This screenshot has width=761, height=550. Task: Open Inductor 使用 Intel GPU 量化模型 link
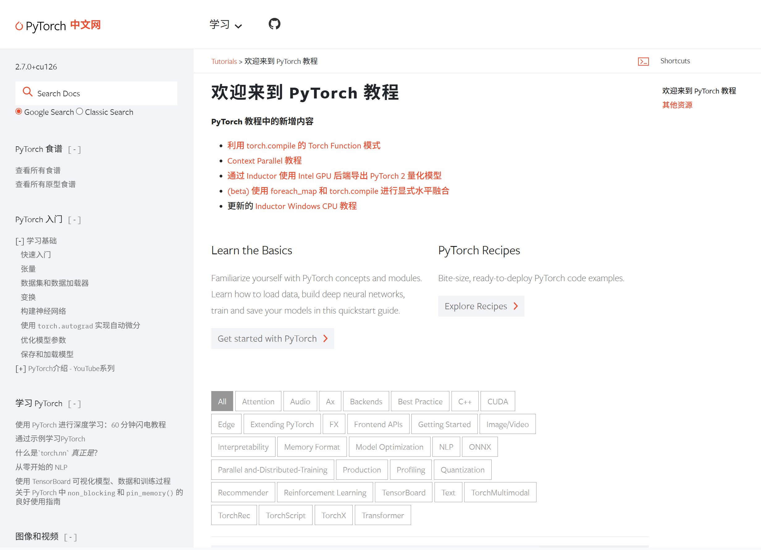[x=334, y=176]
